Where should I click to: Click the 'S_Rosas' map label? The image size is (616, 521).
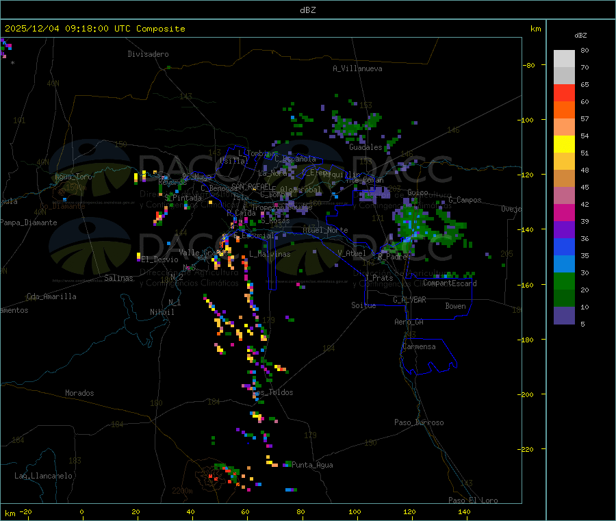point(275,220)
